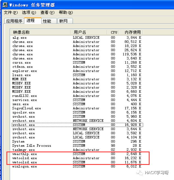Open the 文件(F) menu

pyautogui.click(x=11, y=12)
